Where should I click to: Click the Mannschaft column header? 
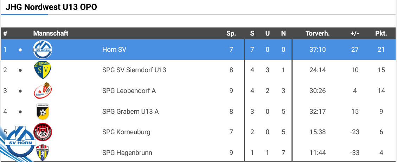point(51,33)
